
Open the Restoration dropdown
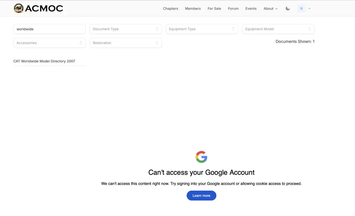(125, 43)
